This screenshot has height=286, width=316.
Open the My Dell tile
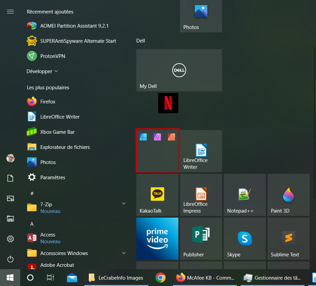179,70
